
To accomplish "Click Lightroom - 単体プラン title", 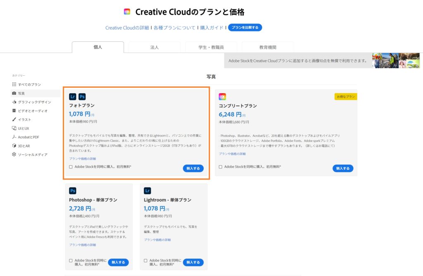I will (168, 200).
